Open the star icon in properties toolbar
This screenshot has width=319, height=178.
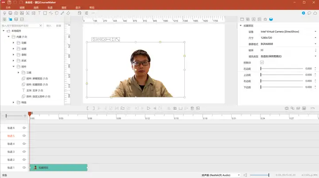(x=265, y=19)
